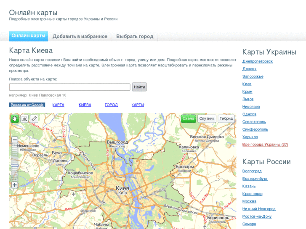Screen dimensions: 306x229
Task: Click the КИЕВА ad link
Action: [85, 105]
